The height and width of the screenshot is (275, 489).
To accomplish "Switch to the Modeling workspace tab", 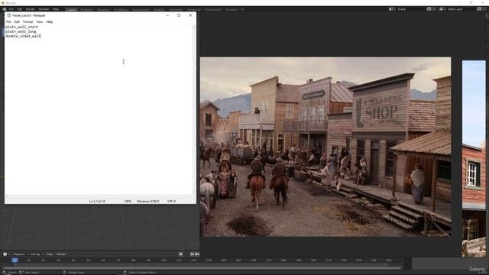I will click(x=86, y=10).
